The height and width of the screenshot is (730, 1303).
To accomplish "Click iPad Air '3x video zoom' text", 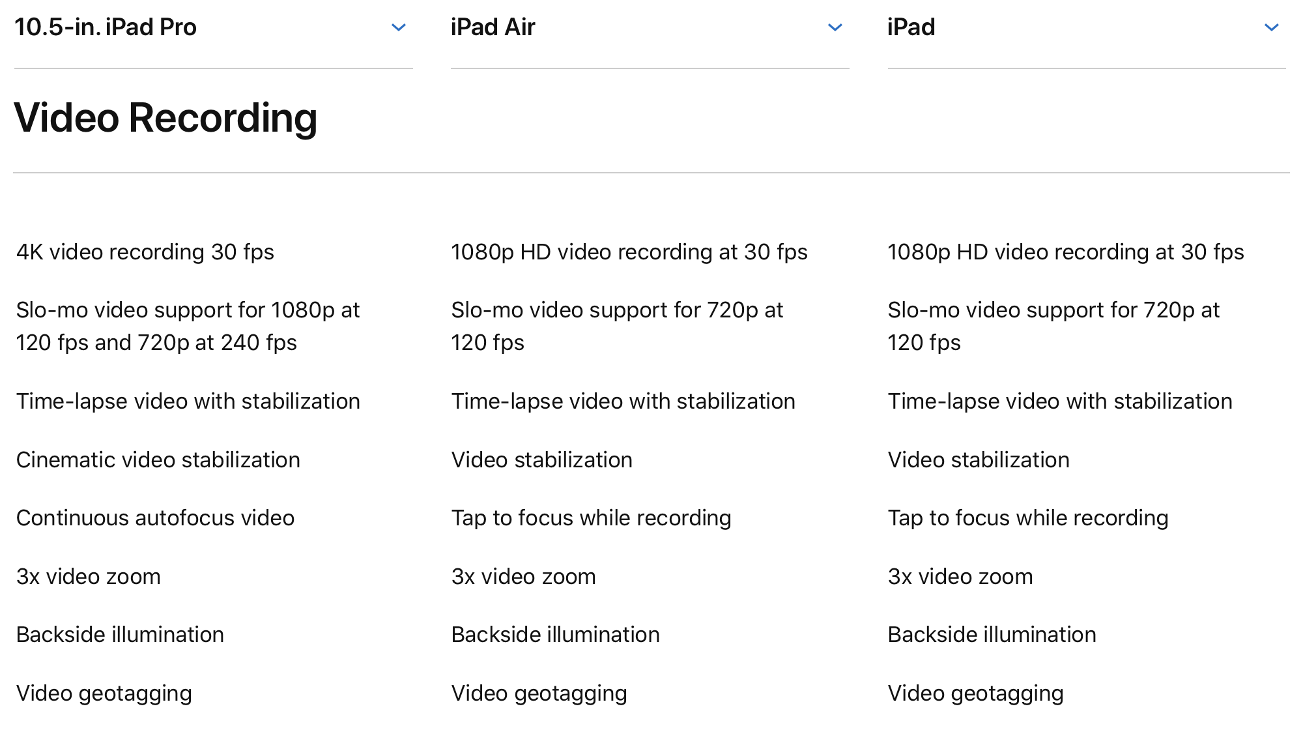I will (x=524, y=577).
